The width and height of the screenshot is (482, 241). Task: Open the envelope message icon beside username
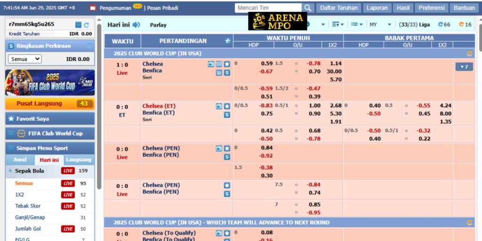79,25
